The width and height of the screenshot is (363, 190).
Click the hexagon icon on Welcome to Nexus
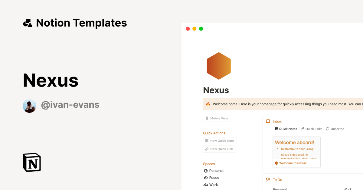pos(276,163)
